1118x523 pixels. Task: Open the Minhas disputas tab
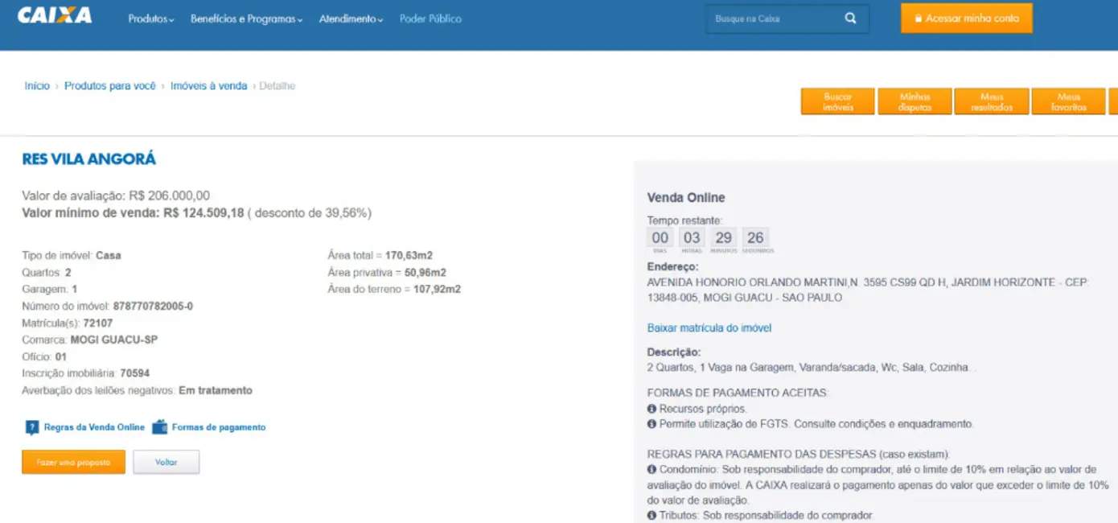[915, 101]
